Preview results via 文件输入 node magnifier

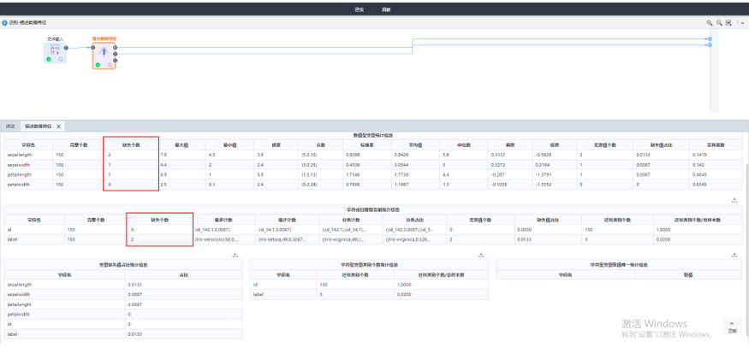[x=61, y=60]
